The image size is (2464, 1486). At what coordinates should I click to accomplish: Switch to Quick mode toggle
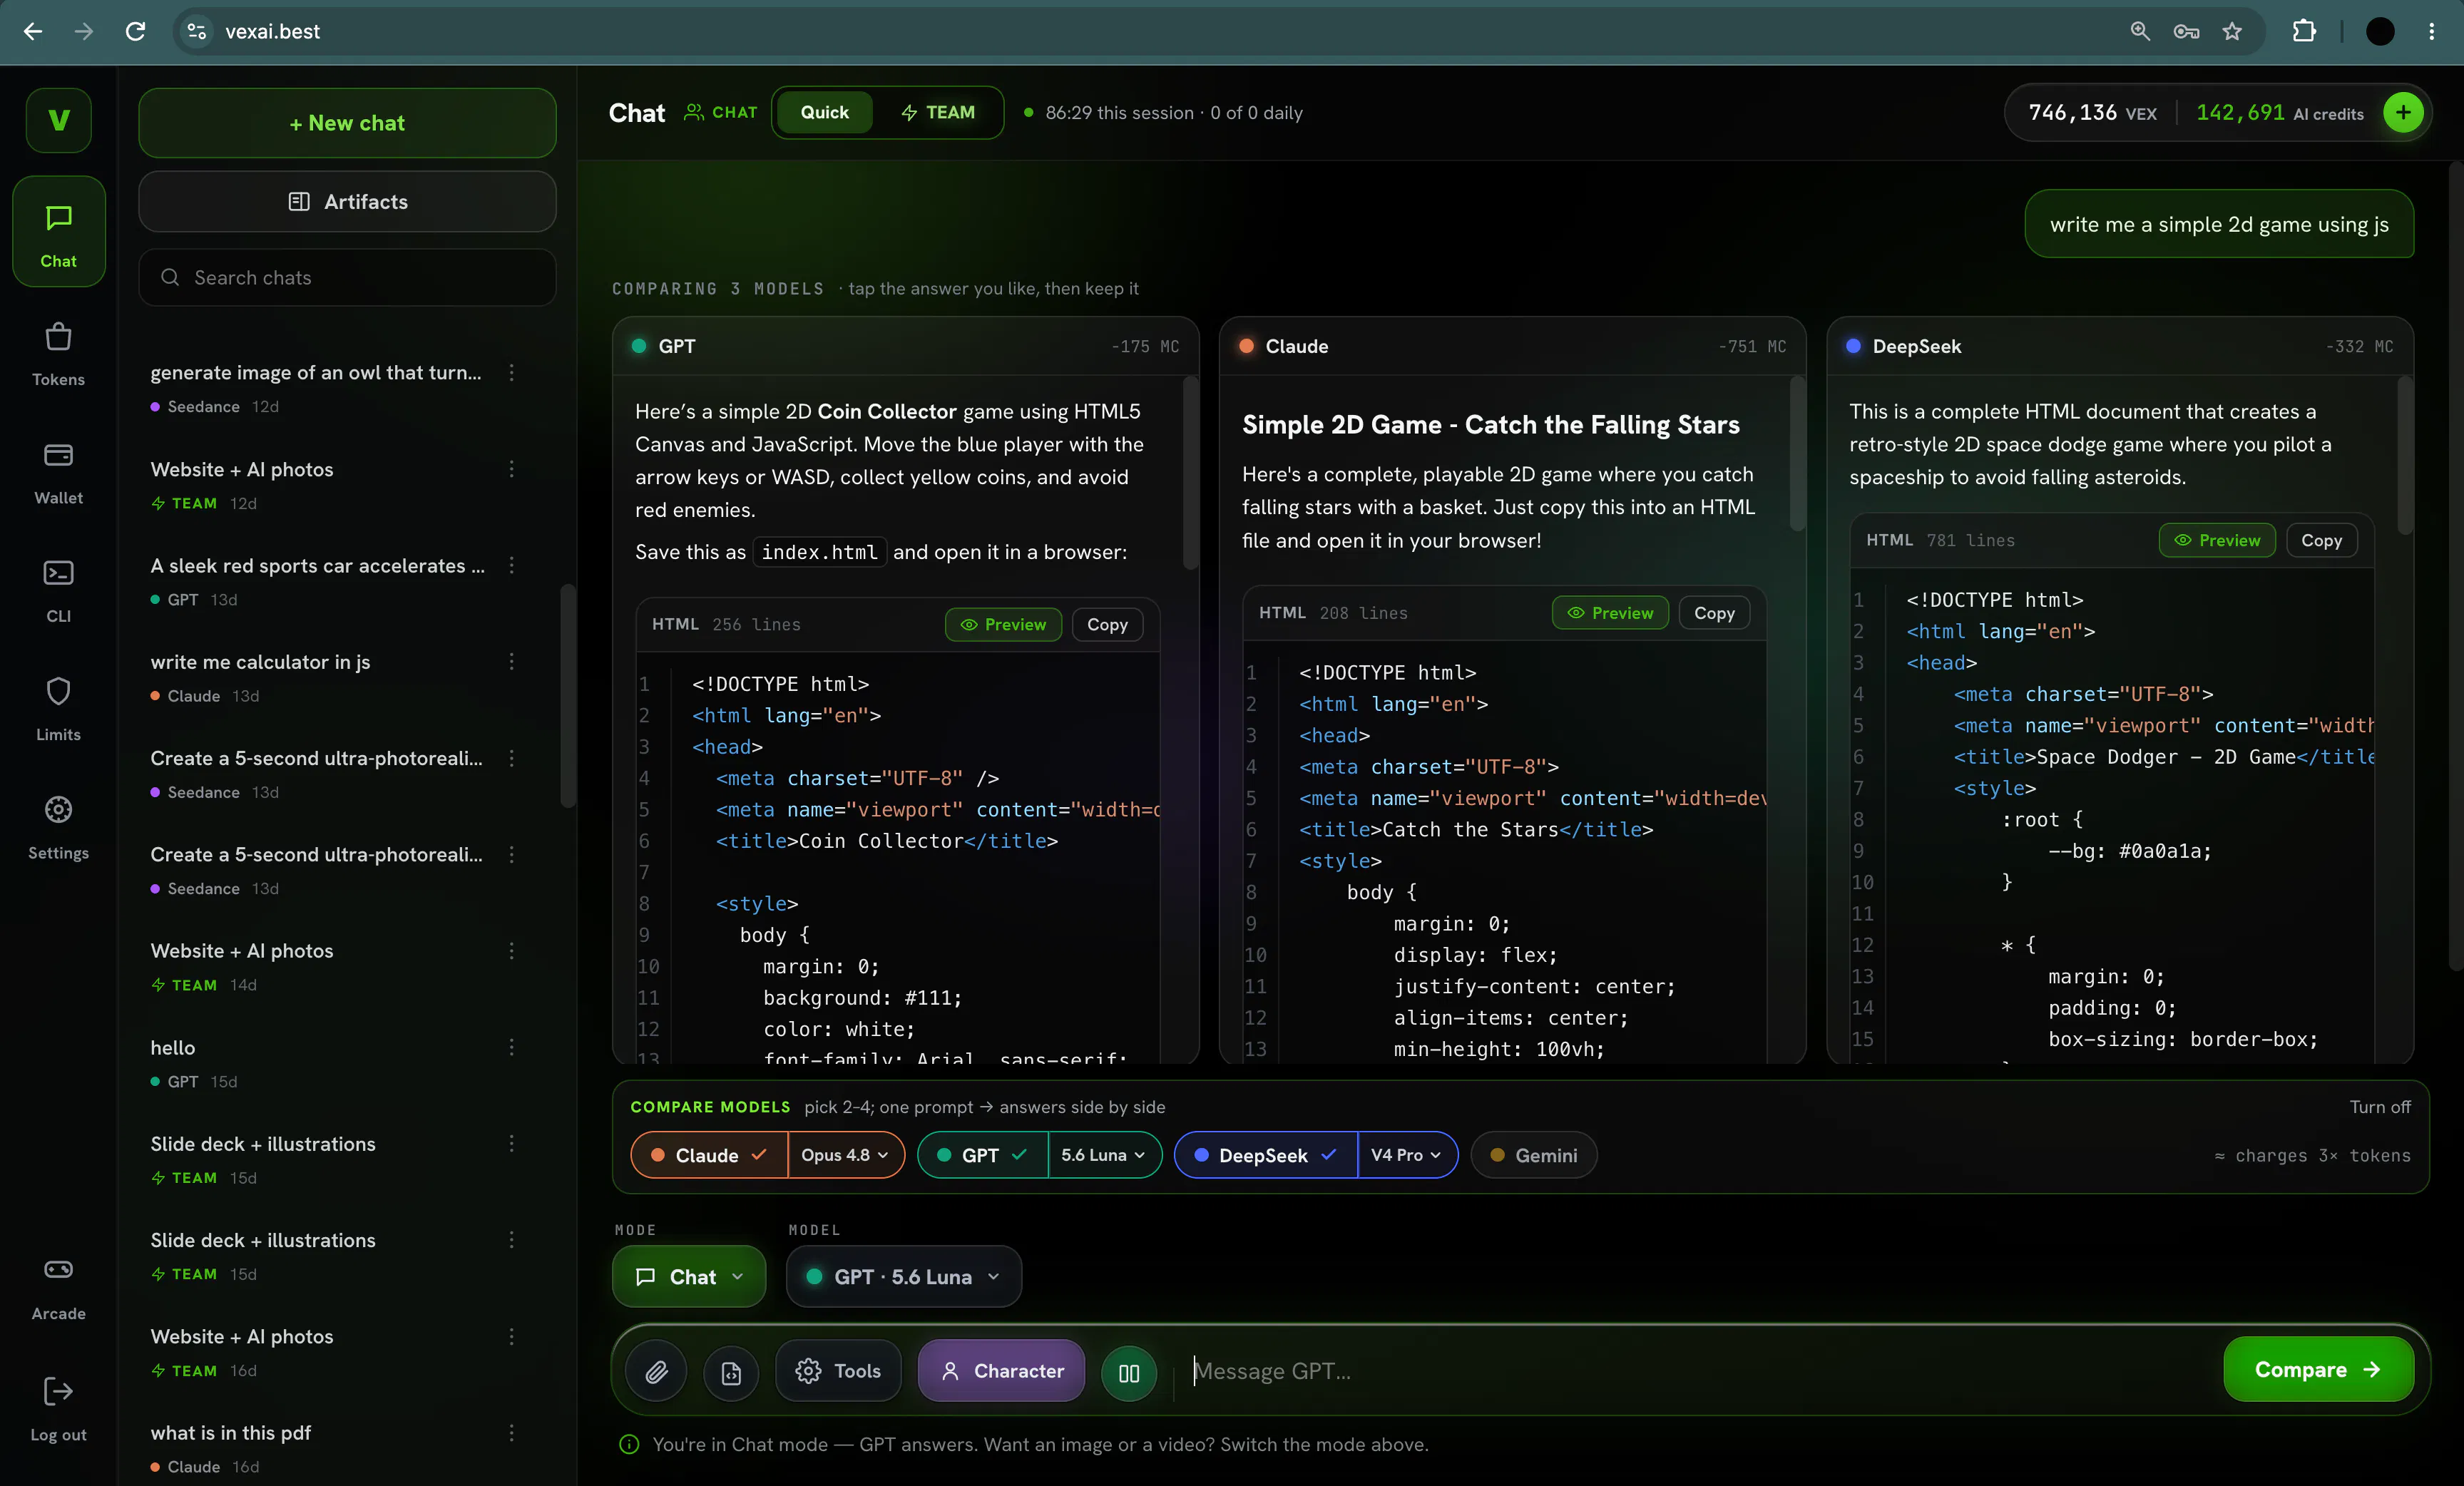point(824,112)
